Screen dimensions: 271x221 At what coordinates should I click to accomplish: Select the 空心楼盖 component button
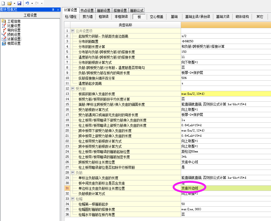pyautogui.click(x=156, y=17)
